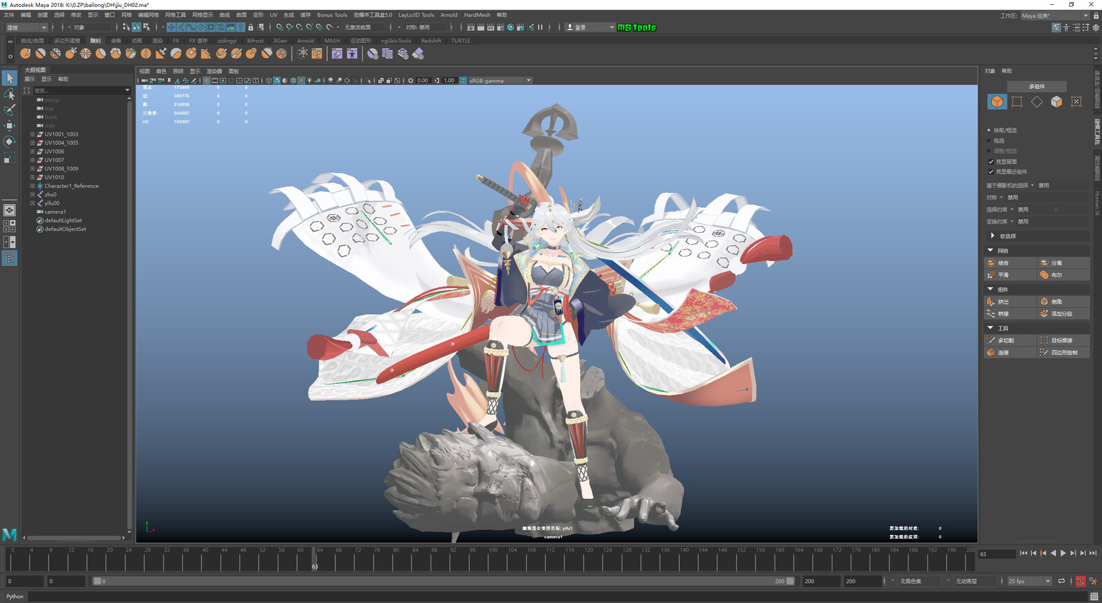Click the Extrude (挤出) tool
Screen dimensions: 1102x603
(x=1010, y=302)
